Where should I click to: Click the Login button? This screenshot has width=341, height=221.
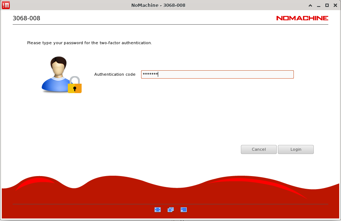pos(296,149)
